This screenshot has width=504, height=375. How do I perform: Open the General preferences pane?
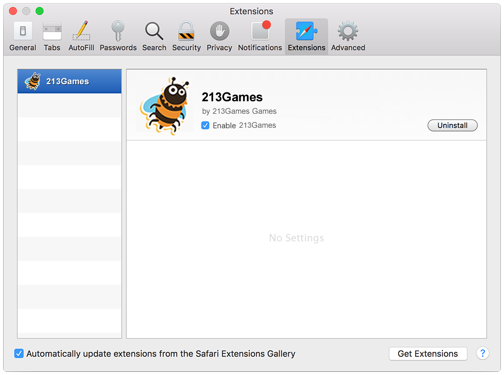[22, 36]
